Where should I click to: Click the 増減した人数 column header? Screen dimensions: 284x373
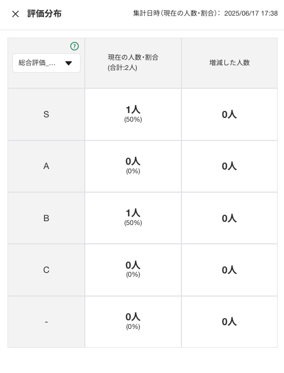(x=229, y=63)
